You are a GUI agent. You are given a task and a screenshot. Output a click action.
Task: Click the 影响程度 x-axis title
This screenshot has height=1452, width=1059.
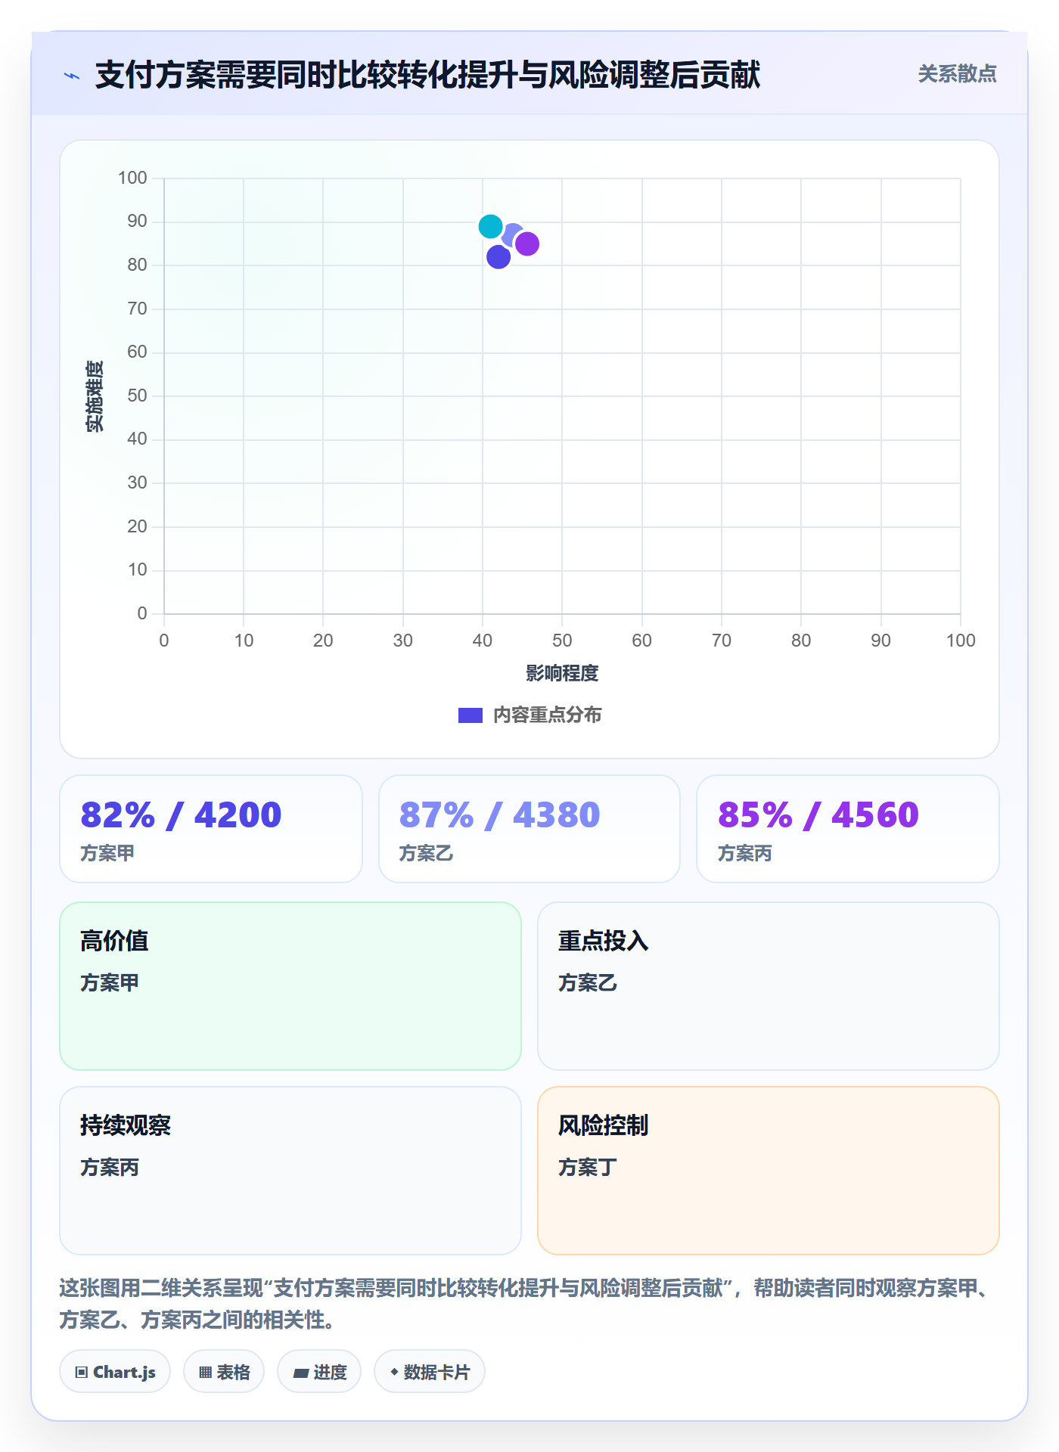562,673
